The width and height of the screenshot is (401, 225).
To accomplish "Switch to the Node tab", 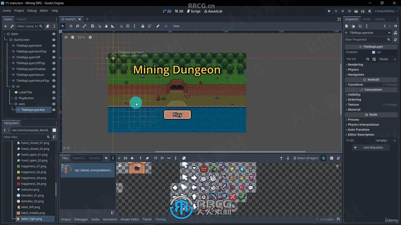I will coord(367,19).
